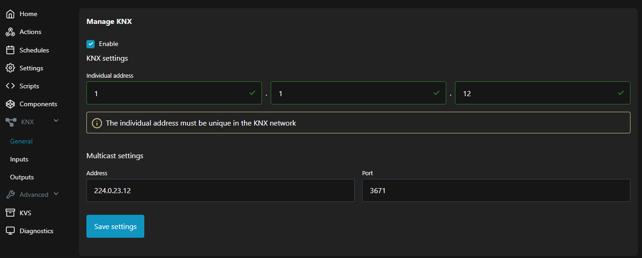
Task: Open Diagnostics via the monitor icon
Action: (x=10, y=231)
